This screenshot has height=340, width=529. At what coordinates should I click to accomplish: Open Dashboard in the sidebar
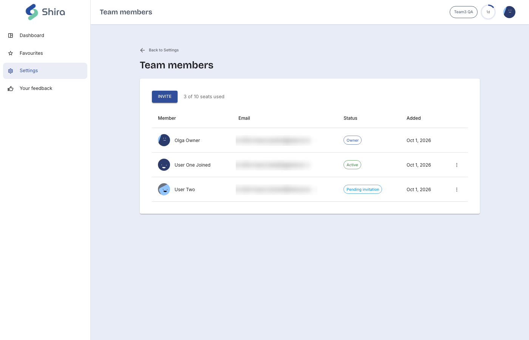[45, 36]
